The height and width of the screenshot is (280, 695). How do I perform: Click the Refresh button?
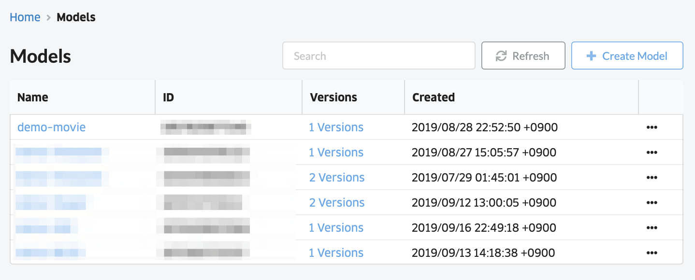pos(523,56)
